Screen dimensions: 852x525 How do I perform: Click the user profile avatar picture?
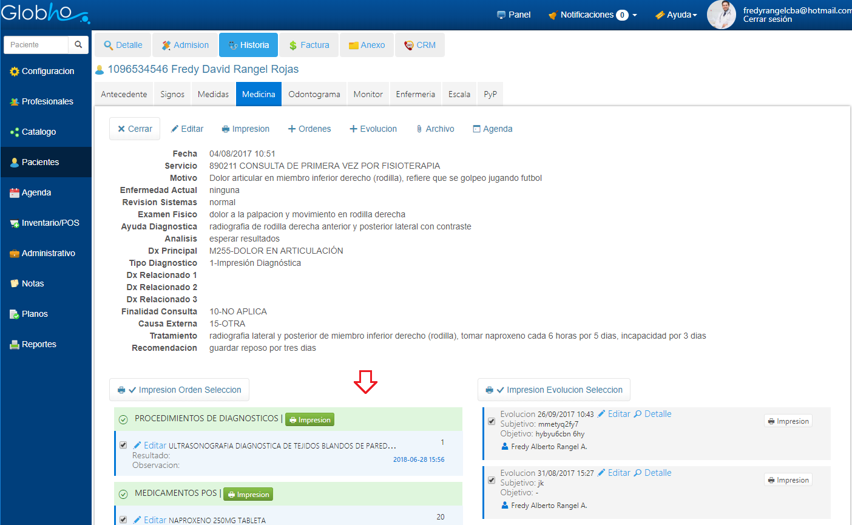pyautogui.click(x=721, y=15)
